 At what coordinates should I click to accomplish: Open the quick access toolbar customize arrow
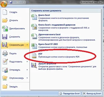(x=28, y=2)
